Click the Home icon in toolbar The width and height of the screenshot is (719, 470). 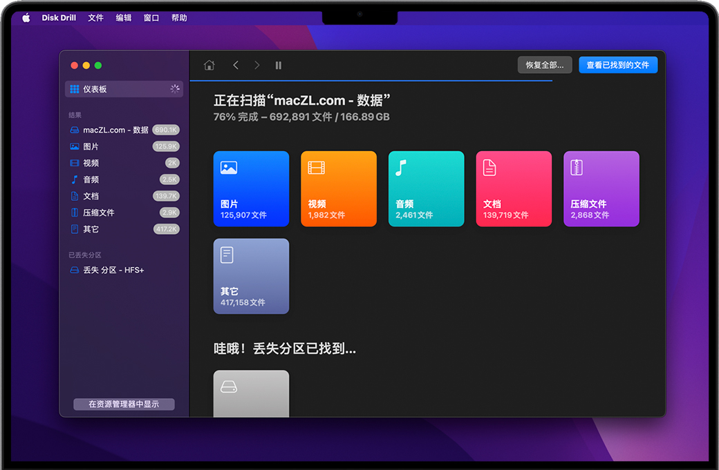tap(209, 65)
